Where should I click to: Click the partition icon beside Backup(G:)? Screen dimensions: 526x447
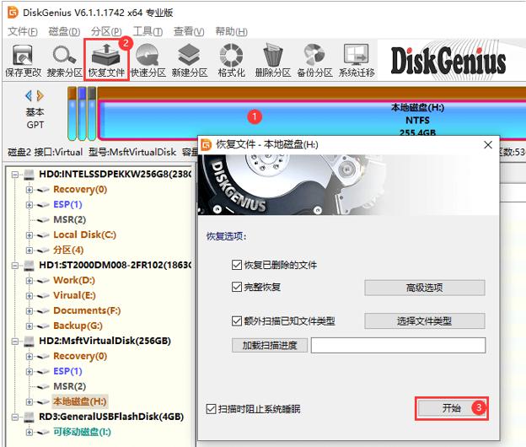tap(43, 326)
